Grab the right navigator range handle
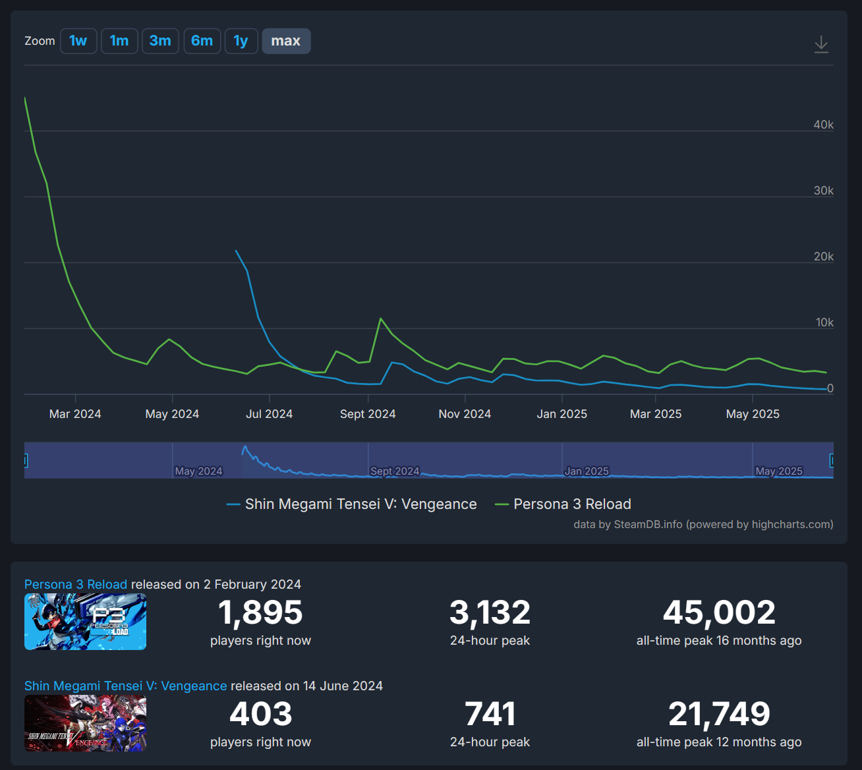The height and width of the screenshot is (770, 862). [832, 460]
